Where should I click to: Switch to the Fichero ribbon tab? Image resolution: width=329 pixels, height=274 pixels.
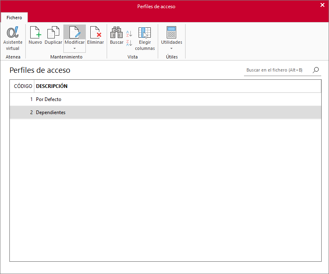14,18
